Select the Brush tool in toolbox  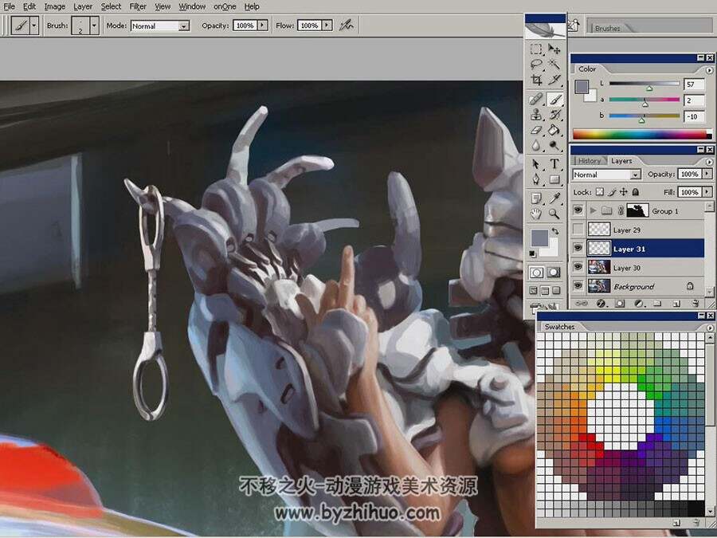554,99
